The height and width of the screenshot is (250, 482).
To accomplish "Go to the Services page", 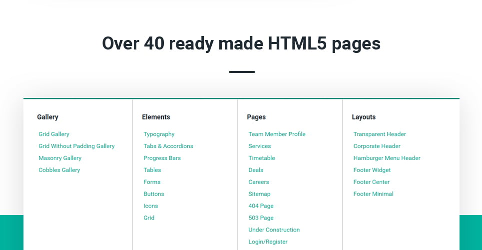I will click(x=260, y=146).
